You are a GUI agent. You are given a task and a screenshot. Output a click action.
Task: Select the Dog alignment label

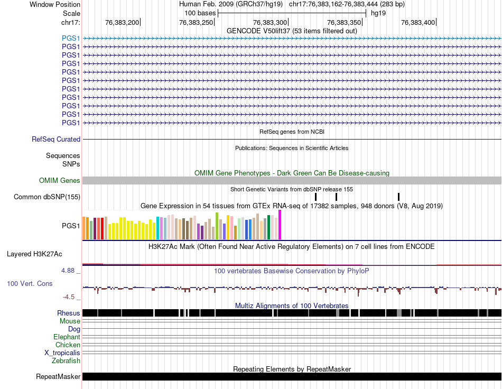(x=74, y=329)
